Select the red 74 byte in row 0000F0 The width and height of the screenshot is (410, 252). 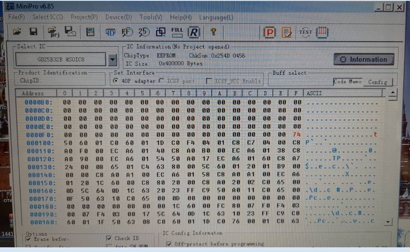point(297,135)
